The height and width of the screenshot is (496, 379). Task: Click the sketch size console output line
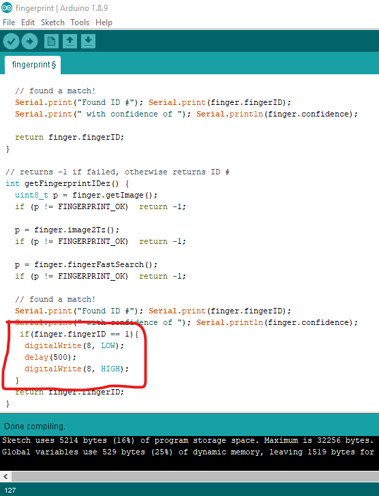[x=188, y=440]
